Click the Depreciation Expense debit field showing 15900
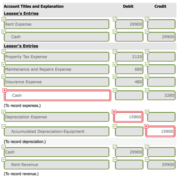This screenshot has width=189, height=180. pos(128,117)
